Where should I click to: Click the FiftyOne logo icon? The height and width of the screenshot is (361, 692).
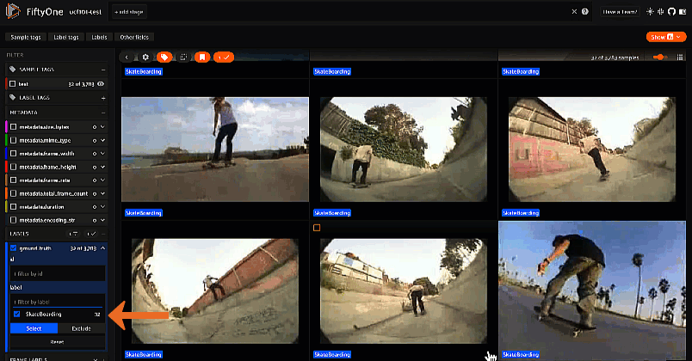(x=12, y=11)
